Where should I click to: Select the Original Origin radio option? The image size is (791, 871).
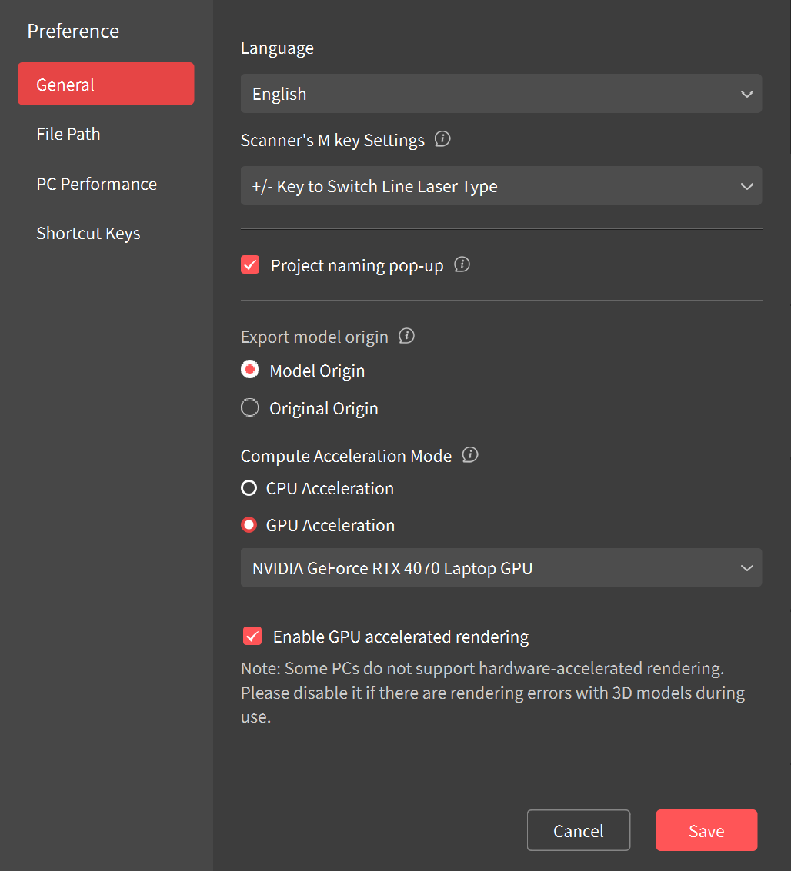pyautogui.click(x=250, y=408)
